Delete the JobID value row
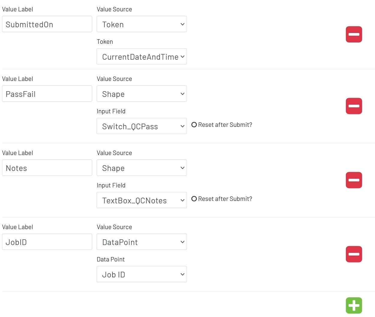This screenshot has width=375, height=317. 354,254
